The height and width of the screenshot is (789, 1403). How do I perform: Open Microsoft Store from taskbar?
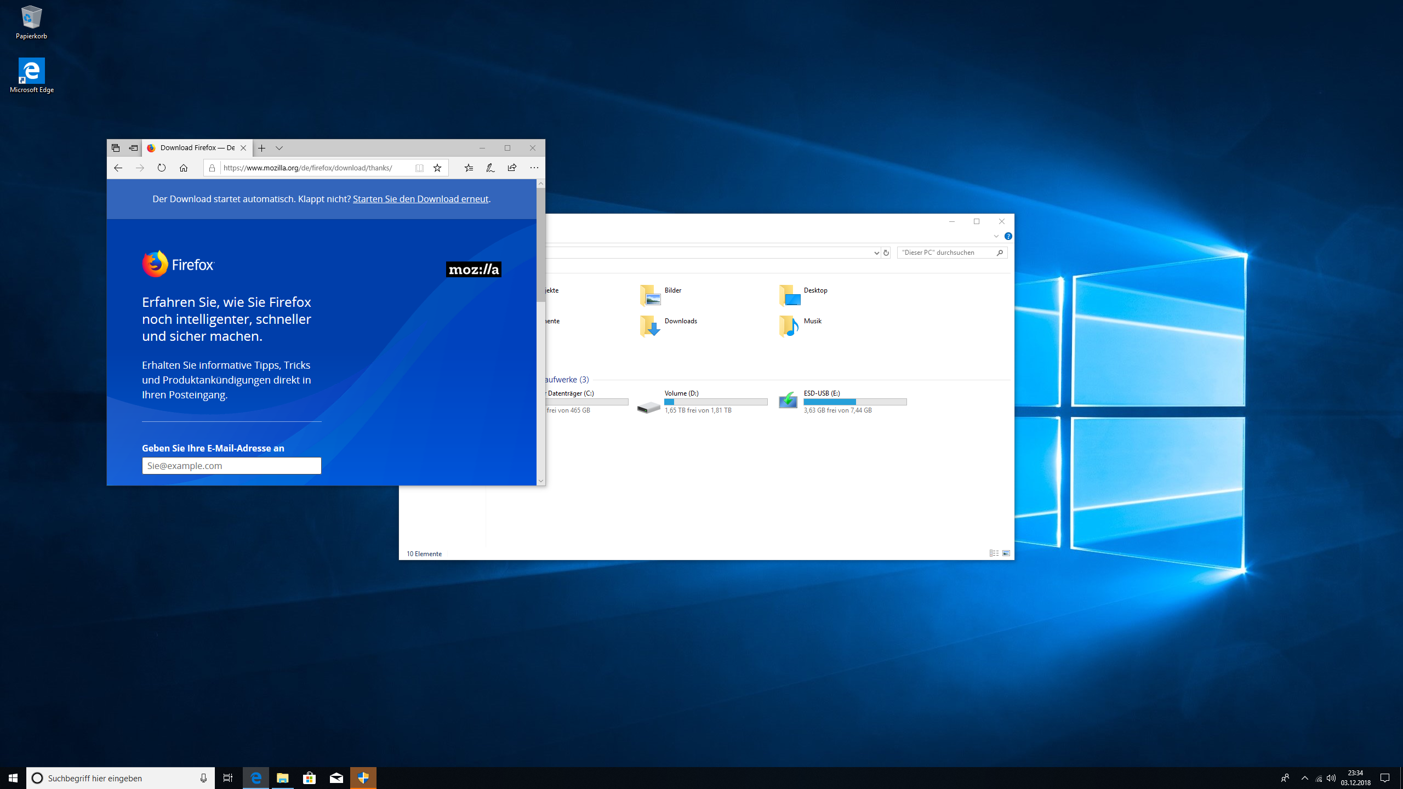click(310, 778)
